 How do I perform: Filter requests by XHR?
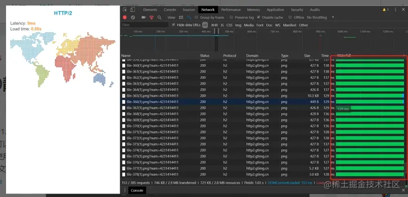(215, 25)
